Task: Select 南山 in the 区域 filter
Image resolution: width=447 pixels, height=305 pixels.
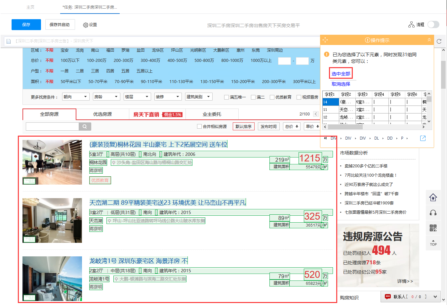Action: coord(95,50)
